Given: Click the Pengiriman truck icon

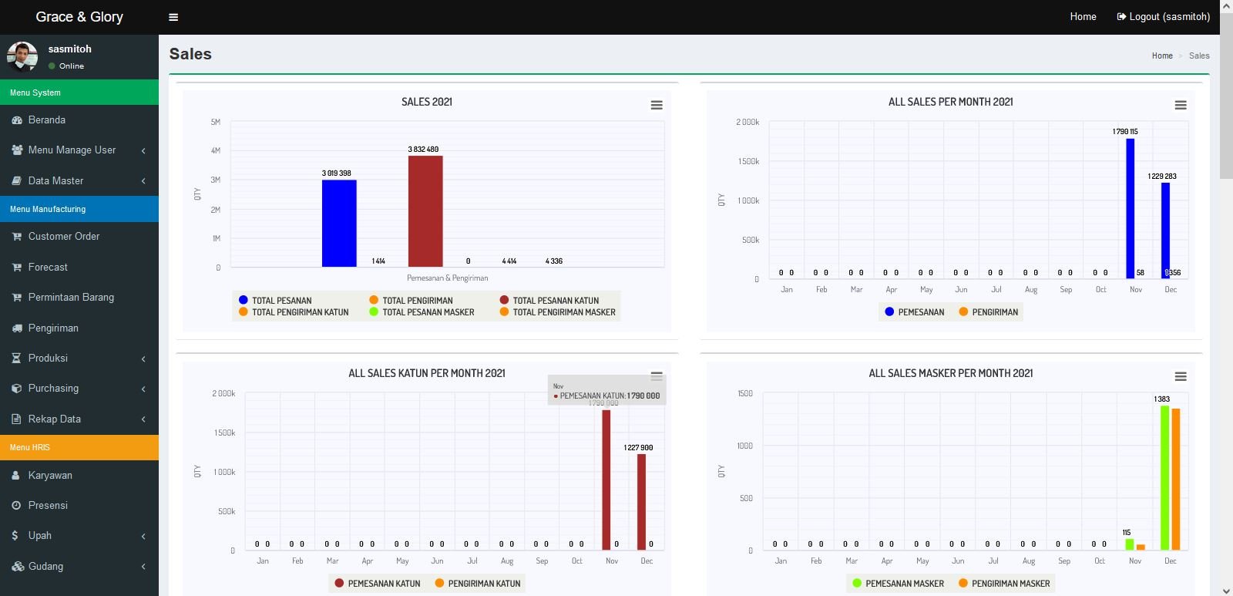Looking at the screenshot, I should 17,328.
